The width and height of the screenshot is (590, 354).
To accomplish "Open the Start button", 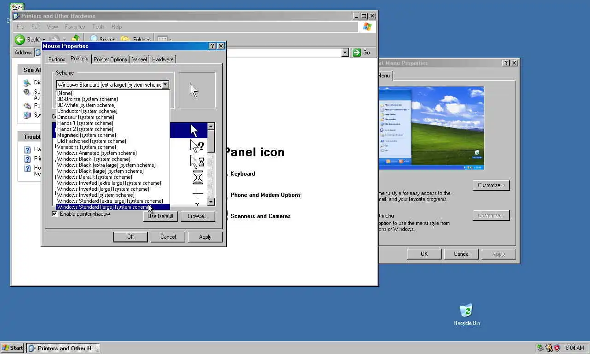I will coord(12,348).
